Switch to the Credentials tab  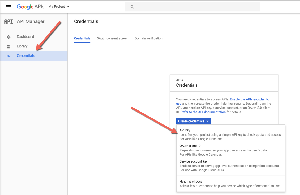click(82, 38)
